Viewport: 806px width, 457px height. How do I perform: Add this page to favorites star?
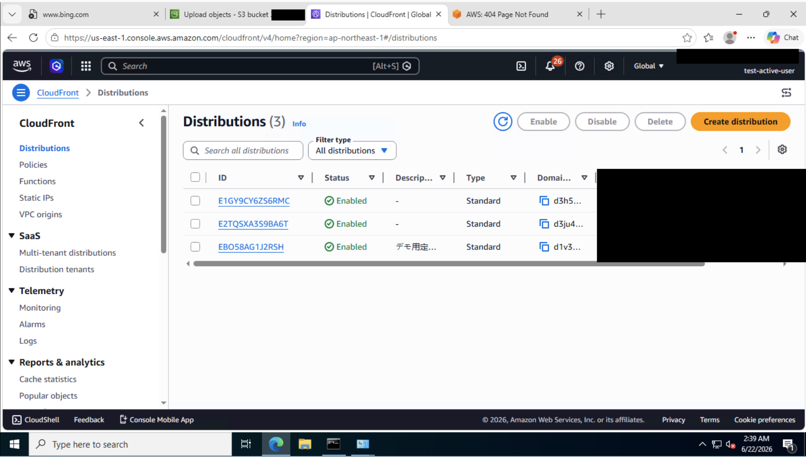tap(687, 38)
